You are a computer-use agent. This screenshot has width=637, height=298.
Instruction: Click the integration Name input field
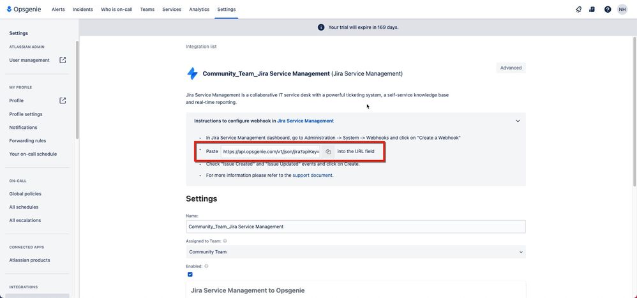[356, 227]
